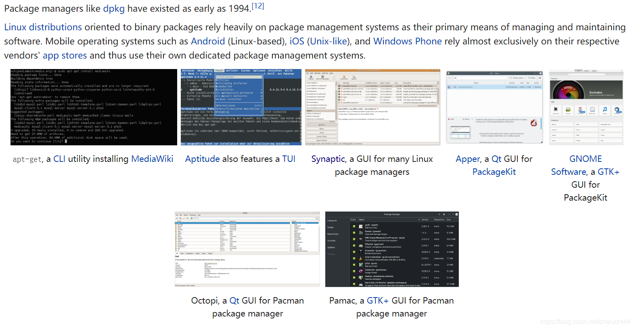Open the Aptitude caption link
The height and width of the screenshot is (329, 634).
[203, 159]
